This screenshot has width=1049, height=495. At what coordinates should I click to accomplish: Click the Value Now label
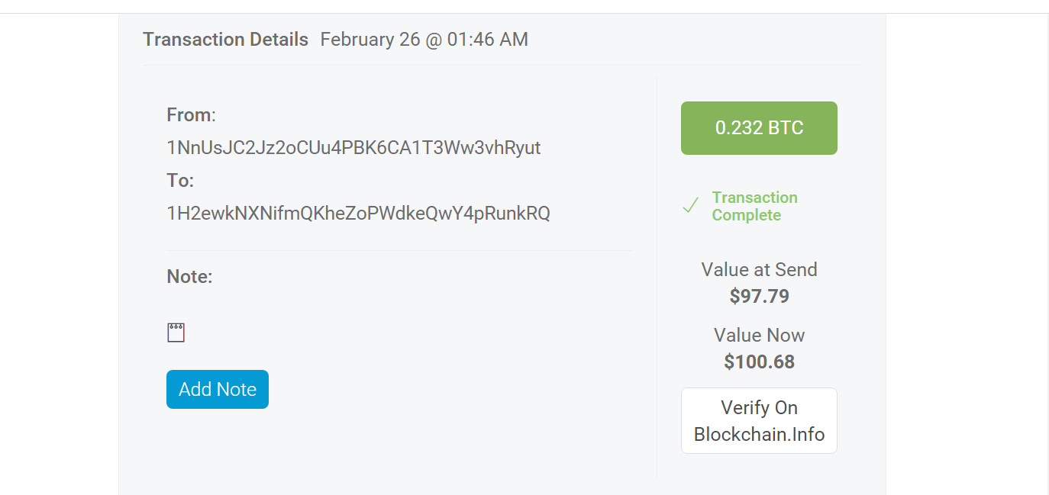pyautogui.click(x=759, y=336)
